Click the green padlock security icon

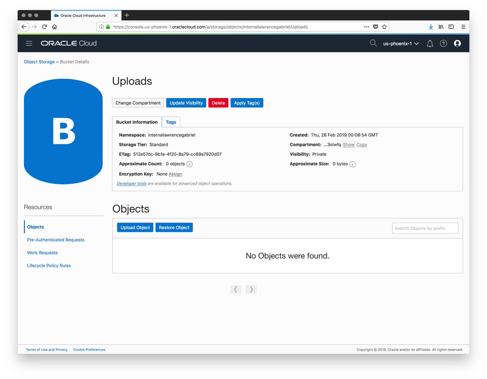108,27
